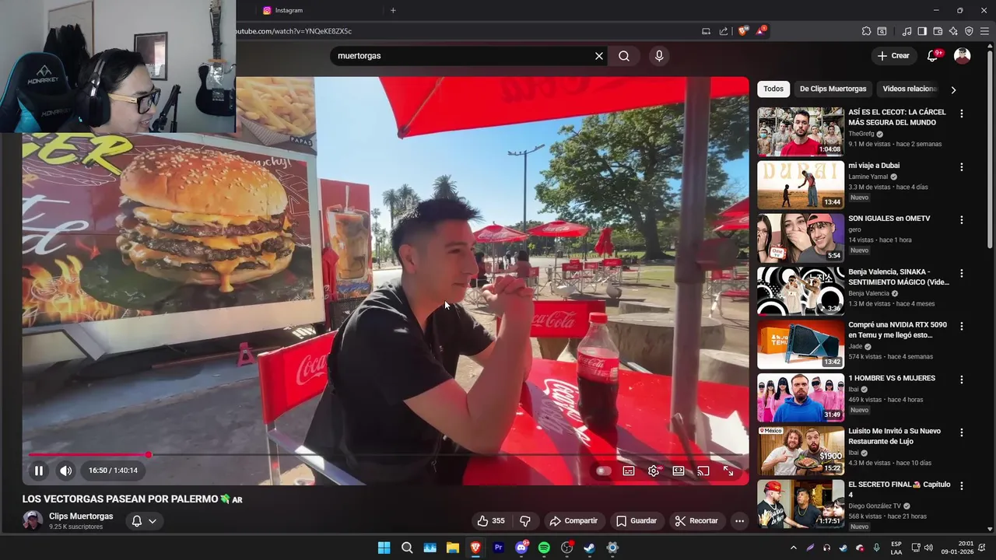
Task: Open options for 1 HOMBRE VS 6 MUJERES
Action: [962, 380]
